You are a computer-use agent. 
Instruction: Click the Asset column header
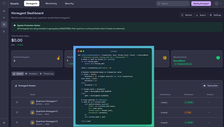[x=33, y=94]
